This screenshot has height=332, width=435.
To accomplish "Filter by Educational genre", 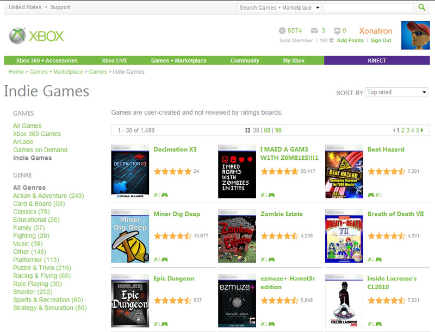I will [x=36, y=220].
